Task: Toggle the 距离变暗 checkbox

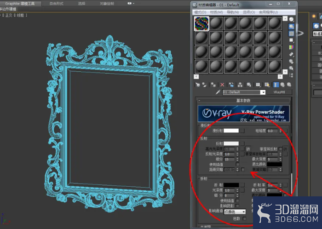Action: click(x=243, y=170)
